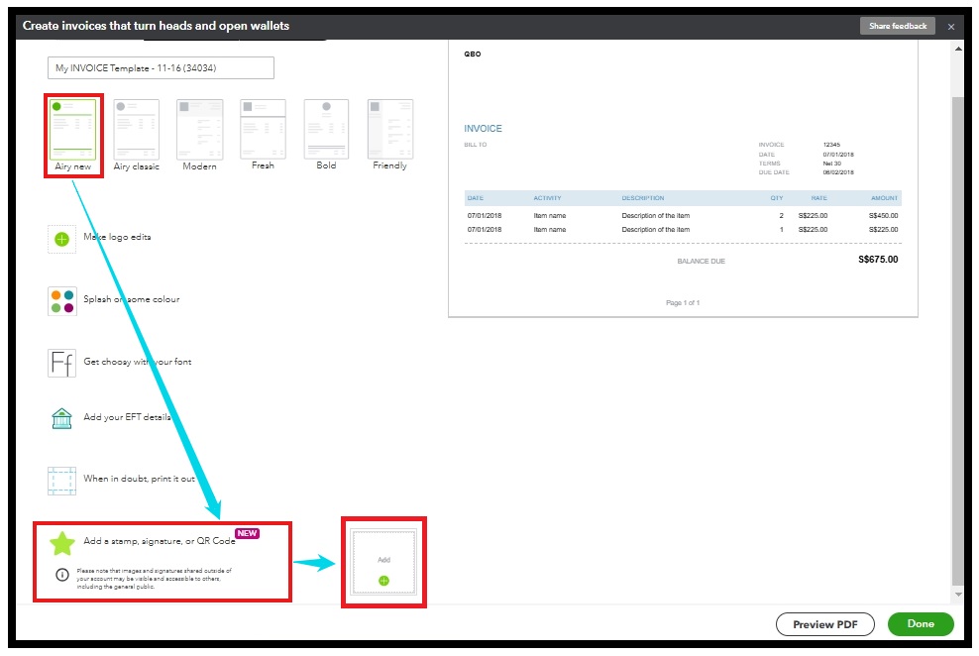Select the print margins dashed-border icon
Image resolution: width=979 pixels, height=656 pixels.
(61, 478)
